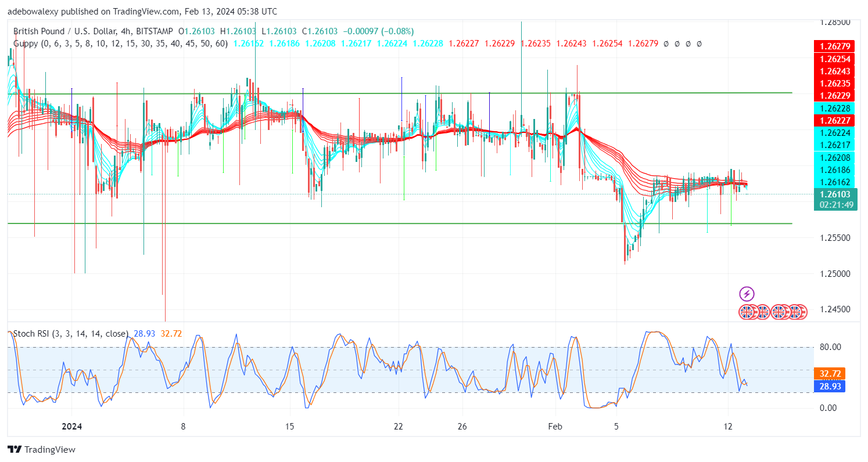
Task: Click the green current price label 1.26103
Action: point(834,194)
